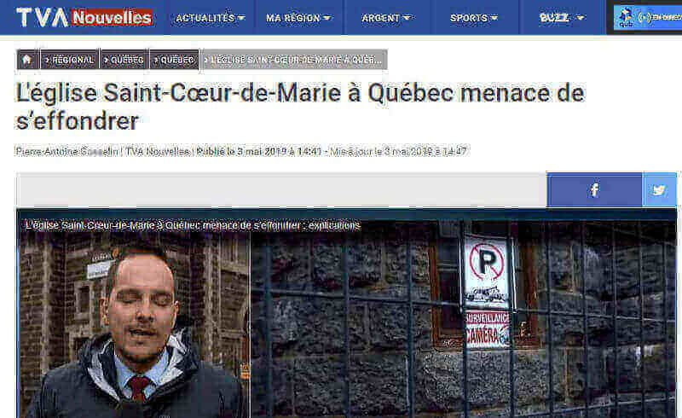This screenshot has height=418, width=682.
Task: Play the news report video
Action: coord(346,314)
